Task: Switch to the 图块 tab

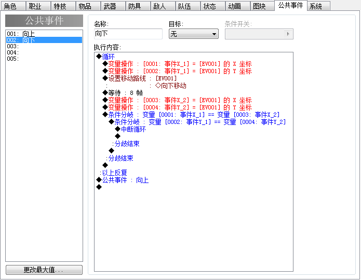Action: [262, 6]
